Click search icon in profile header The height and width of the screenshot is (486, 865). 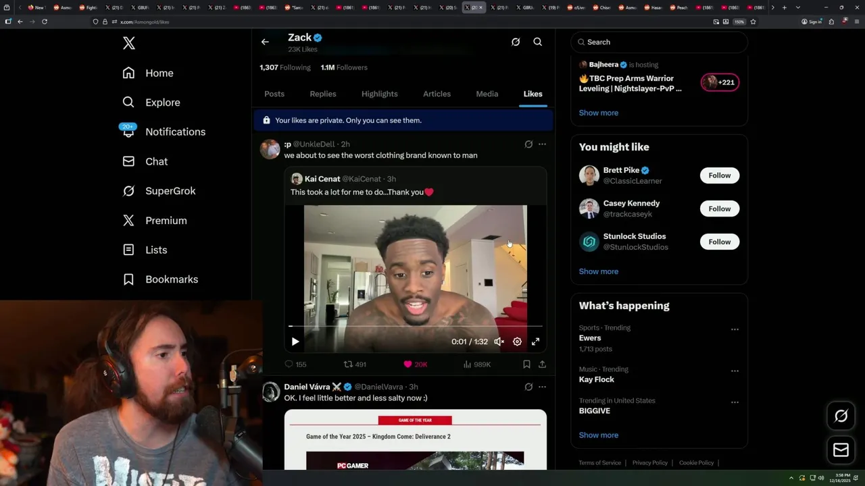point(538,42)
